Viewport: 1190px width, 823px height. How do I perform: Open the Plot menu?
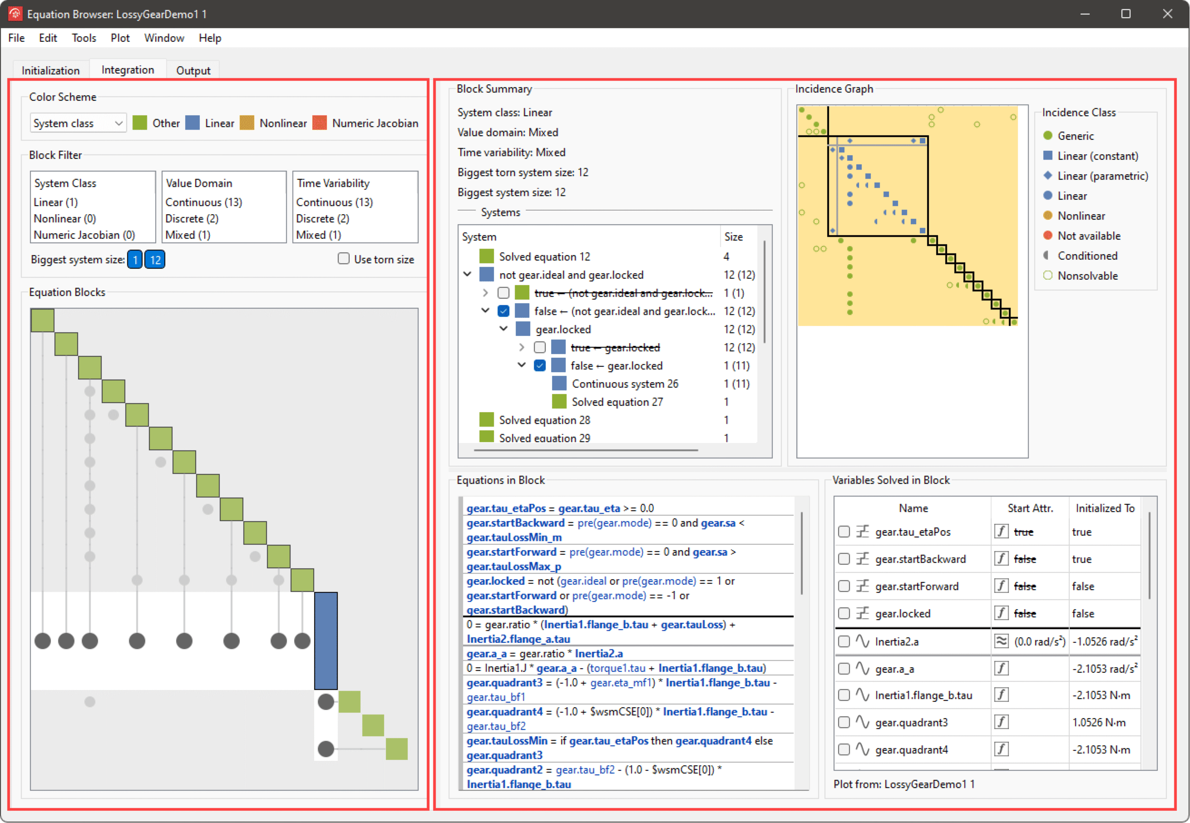click(x=119, y=38)
